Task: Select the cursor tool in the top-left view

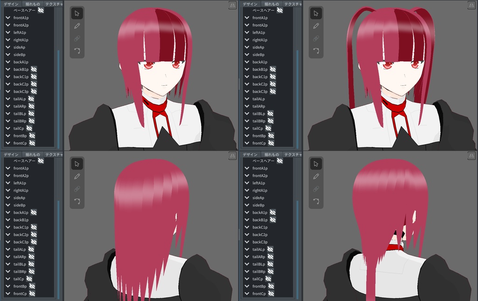Action: pyautogui.click(x=77, y=14)
